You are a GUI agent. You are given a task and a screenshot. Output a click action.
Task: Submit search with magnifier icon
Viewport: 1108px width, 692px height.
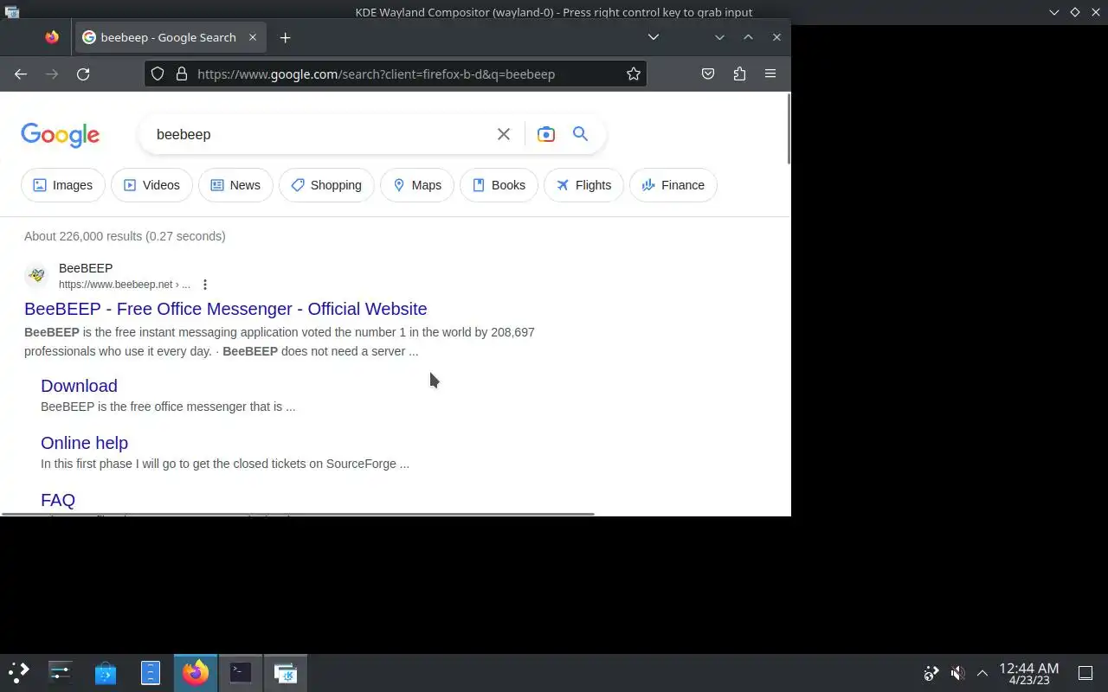[581, 134]
